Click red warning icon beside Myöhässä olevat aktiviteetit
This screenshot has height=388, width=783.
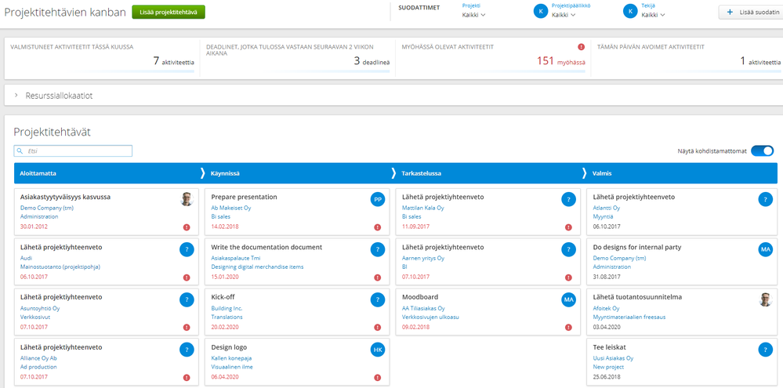pos(581,47)
